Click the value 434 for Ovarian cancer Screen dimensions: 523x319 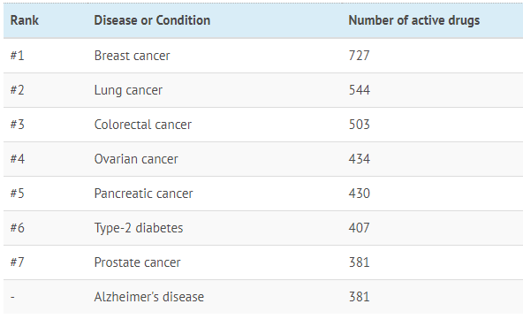click(360, 159)
